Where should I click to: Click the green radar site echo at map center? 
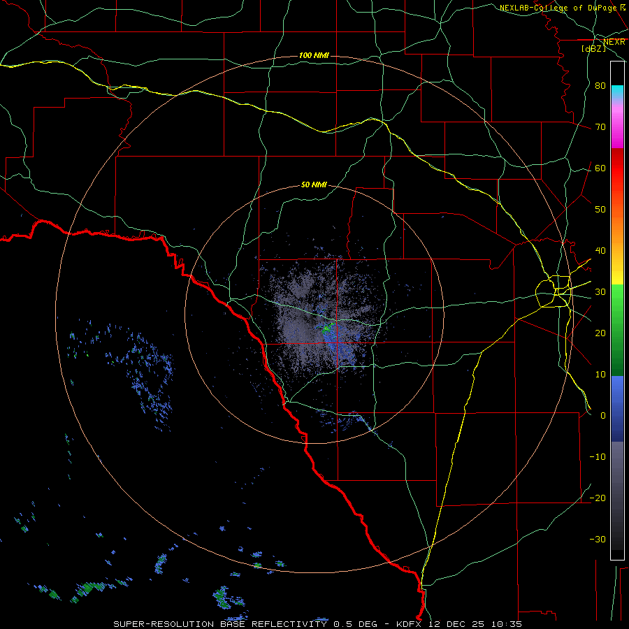328,328
